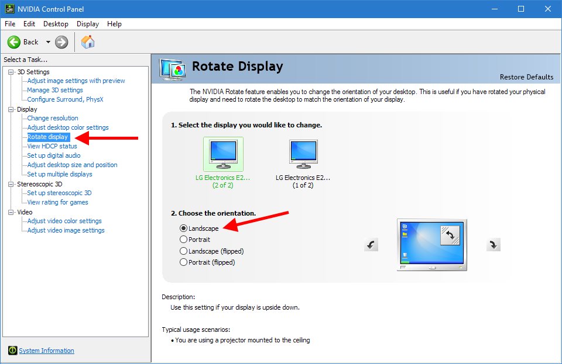The width and height of the screenshot is (562, 364).
Task: Select the LG display 1 of 2 monitor icon
Action: [x=304, y=154]
